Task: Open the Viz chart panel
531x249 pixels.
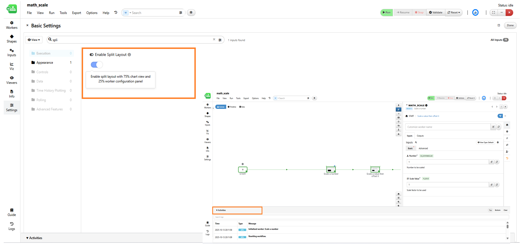Action: [x=12, y=66]
